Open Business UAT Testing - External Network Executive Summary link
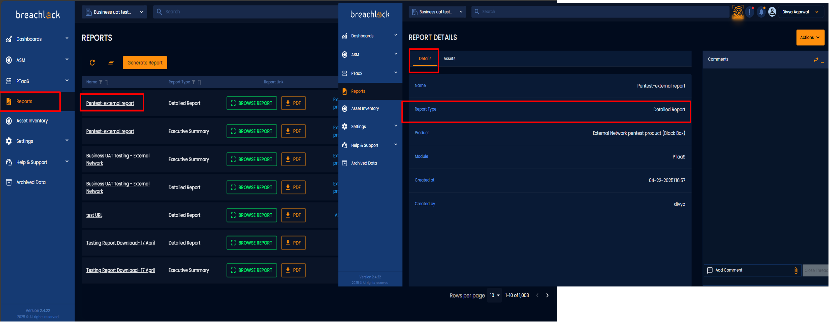829x322 pixels. pyautogui.click(x=118, y=159)
